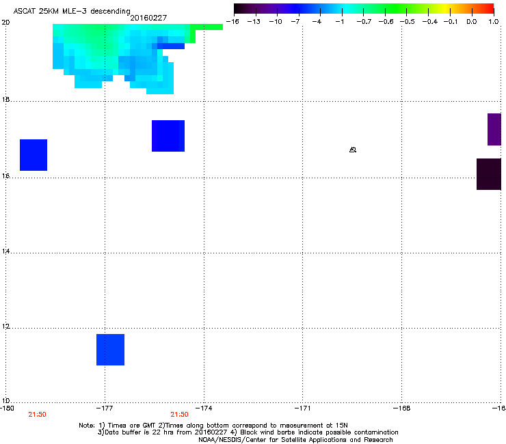Click the colorbar label -16
Screen dimensions: 506x444
pyautogui.click(x=232, y=22)
